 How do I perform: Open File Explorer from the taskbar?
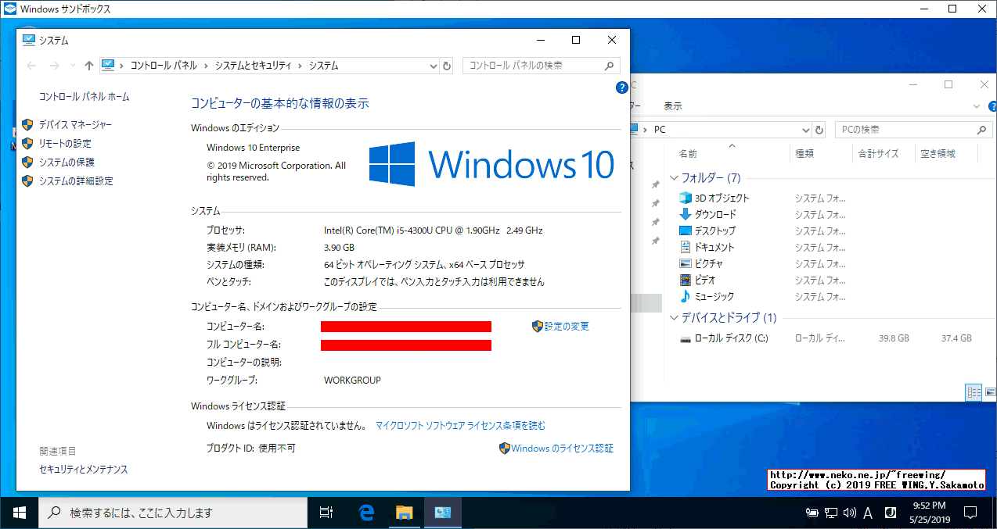point(405,513)
